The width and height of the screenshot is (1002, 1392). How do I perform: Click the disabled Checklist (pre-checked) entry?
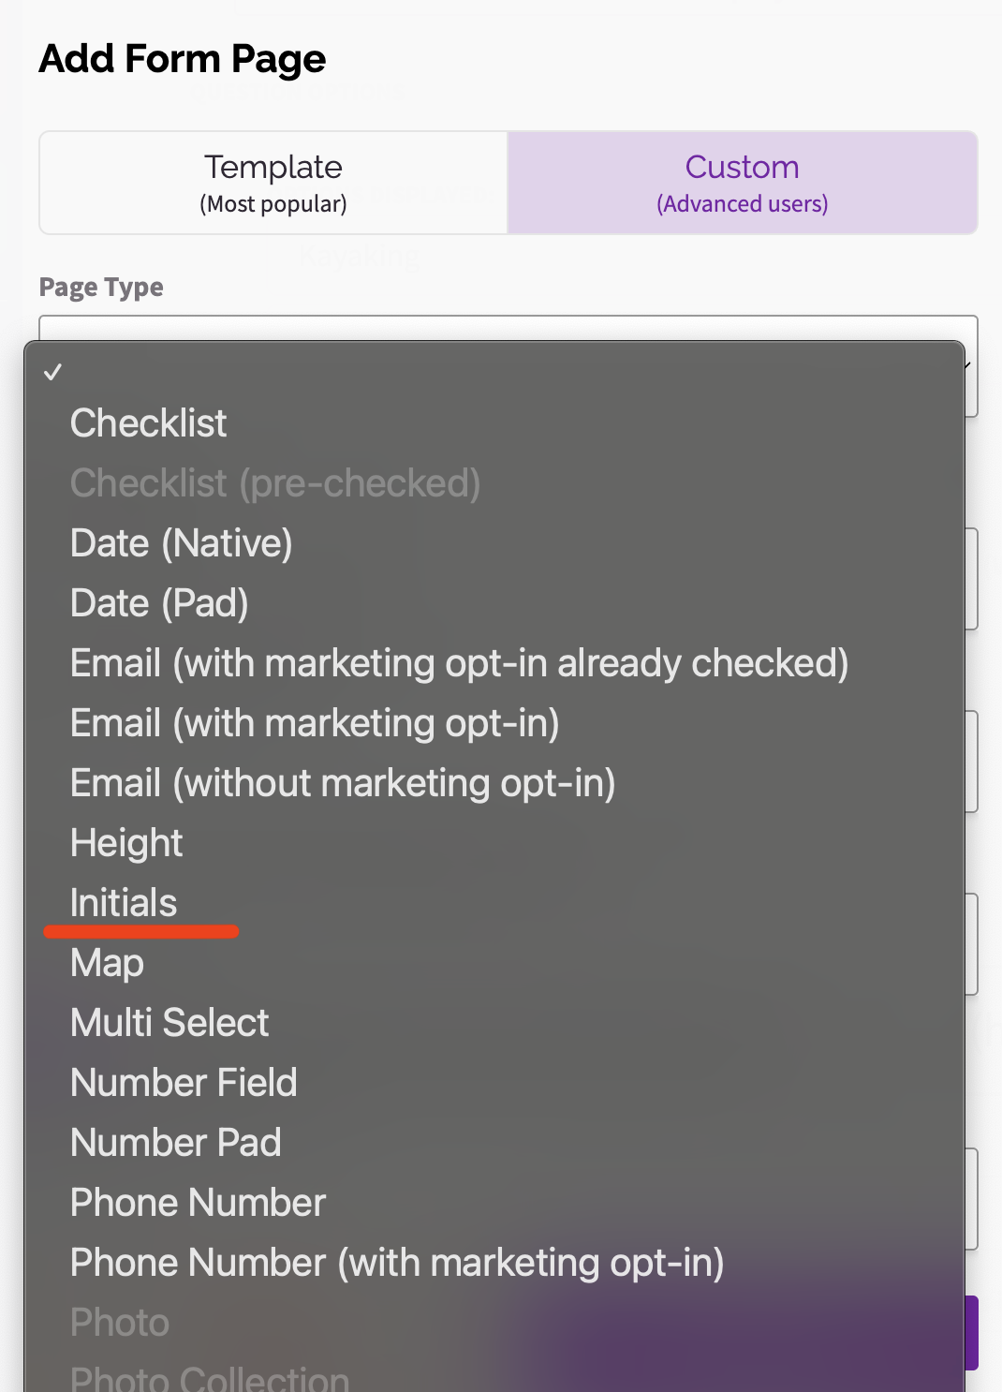(x=275, y=483)
